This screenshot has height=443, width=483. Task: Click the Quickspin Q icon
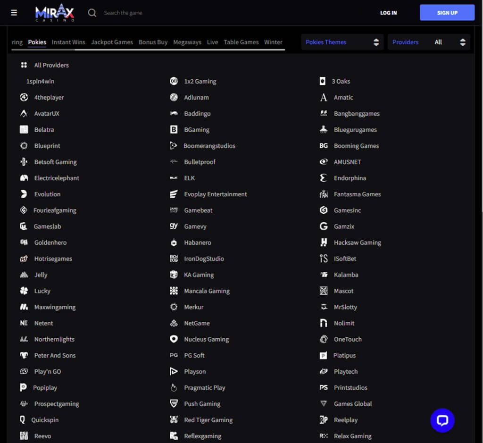[22, 419]
